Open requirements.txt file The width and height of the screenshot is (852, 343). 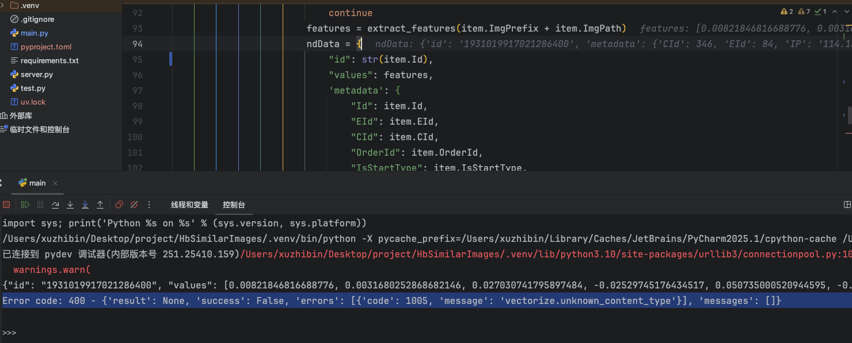[50, 60]
